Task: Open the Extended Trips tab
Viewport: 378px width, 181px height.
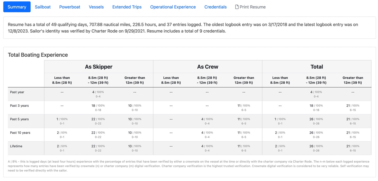Action: pyautogui.click(x=127, y=7)
